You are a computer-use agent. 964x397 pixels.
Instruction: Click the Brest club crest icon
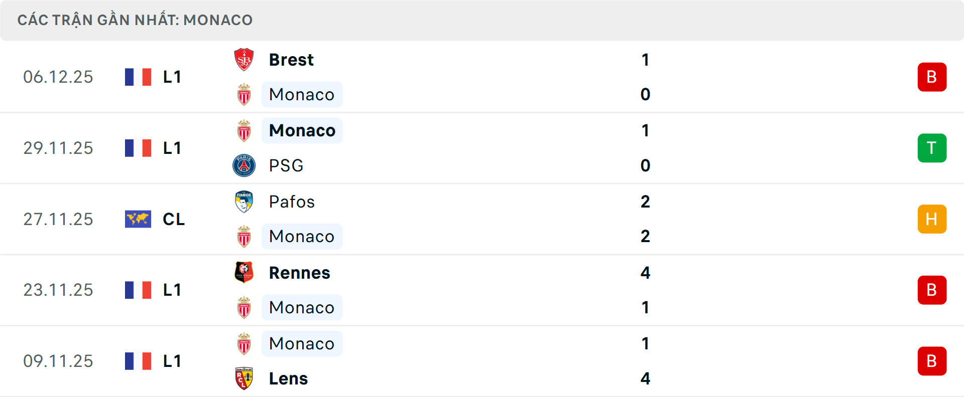pyautogui.click(x=244, y=59)
